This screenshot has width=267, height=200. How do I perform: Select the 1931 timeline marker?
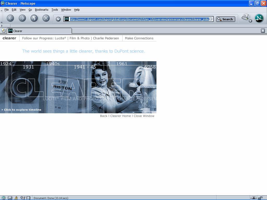click(x=28, y=67)
